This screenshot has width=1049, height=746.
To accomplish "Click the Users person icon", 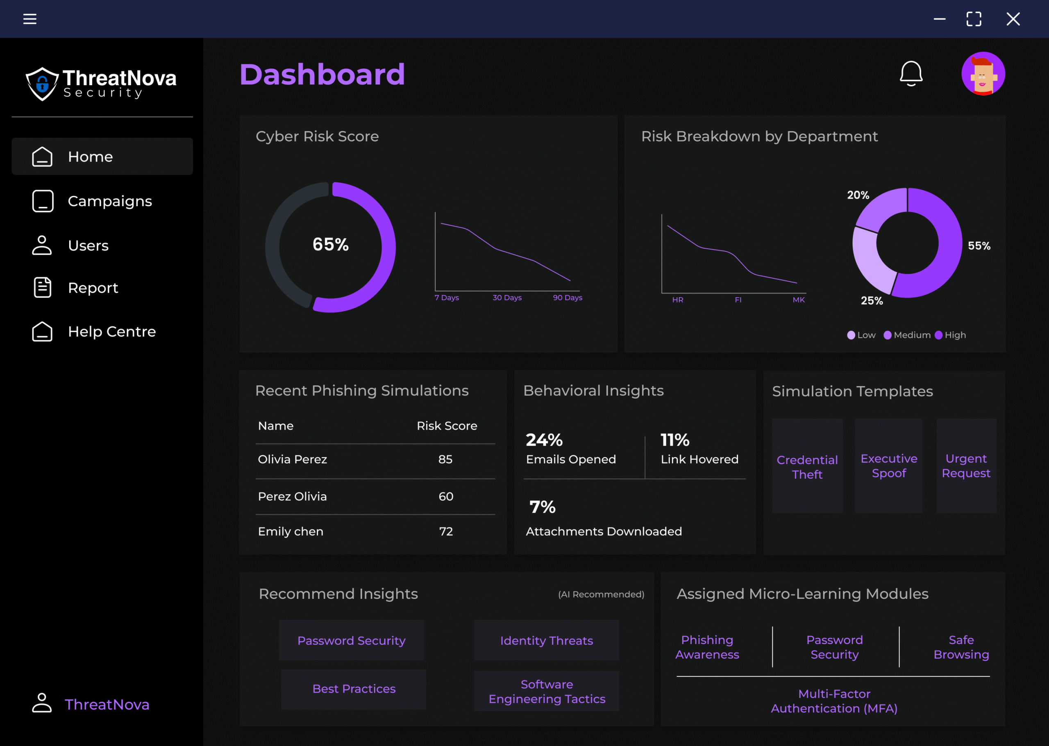I will [42, 245].
